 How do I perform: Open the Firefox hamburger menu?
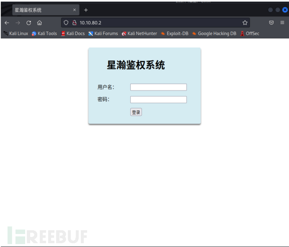(x=282, y=23)
